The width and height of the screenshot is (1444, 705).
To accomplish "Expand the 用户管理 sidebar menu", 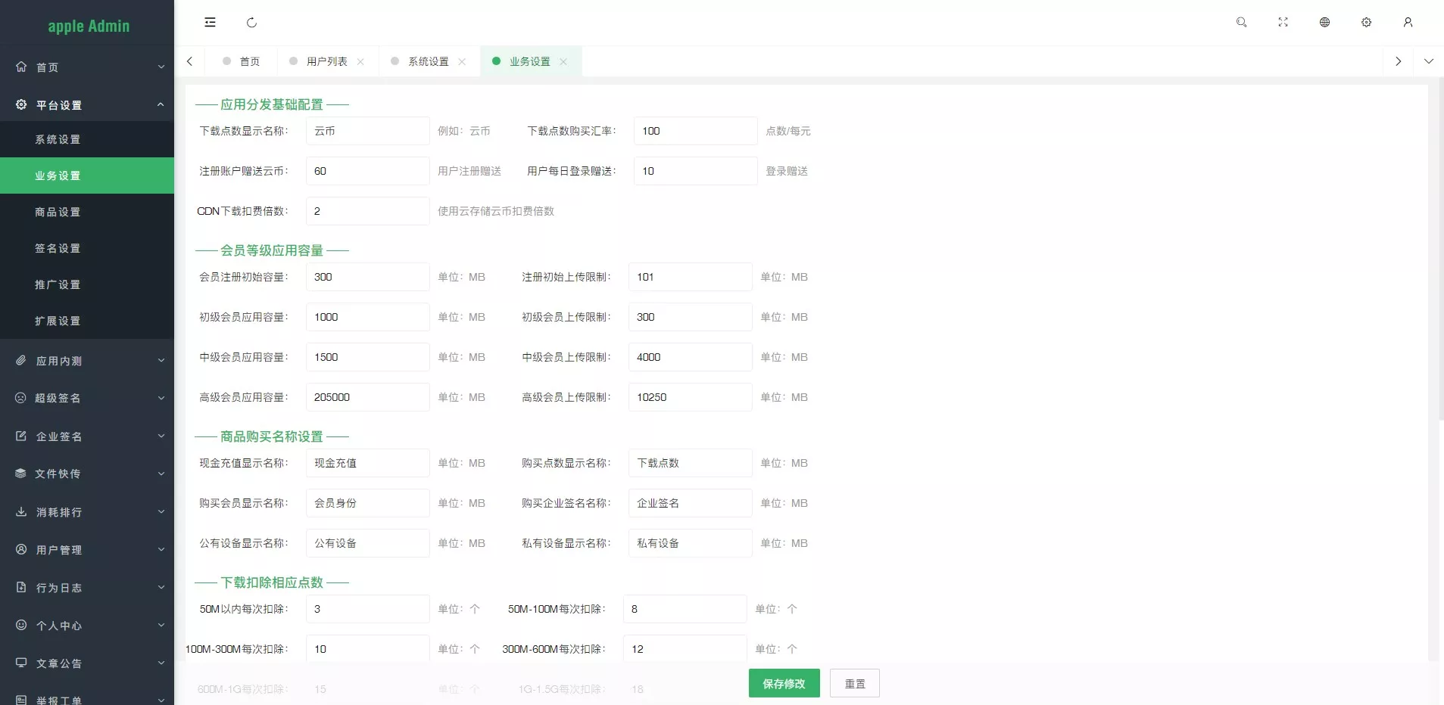I will click(x=161, y=549).
